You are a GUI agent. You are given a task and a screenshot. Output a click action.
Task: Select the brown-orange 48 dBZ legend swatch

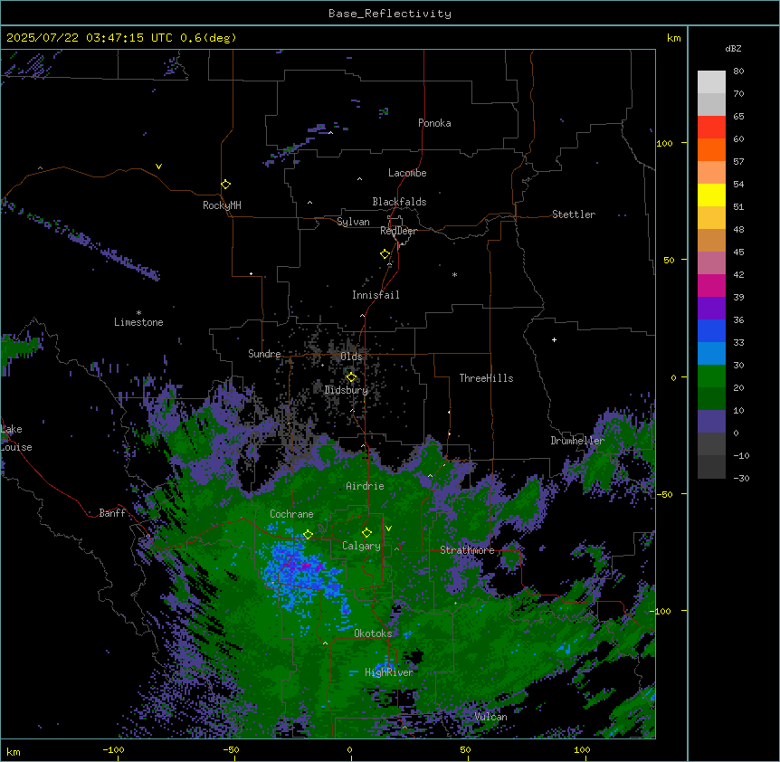pyautogui.click(x=711, y=240)
